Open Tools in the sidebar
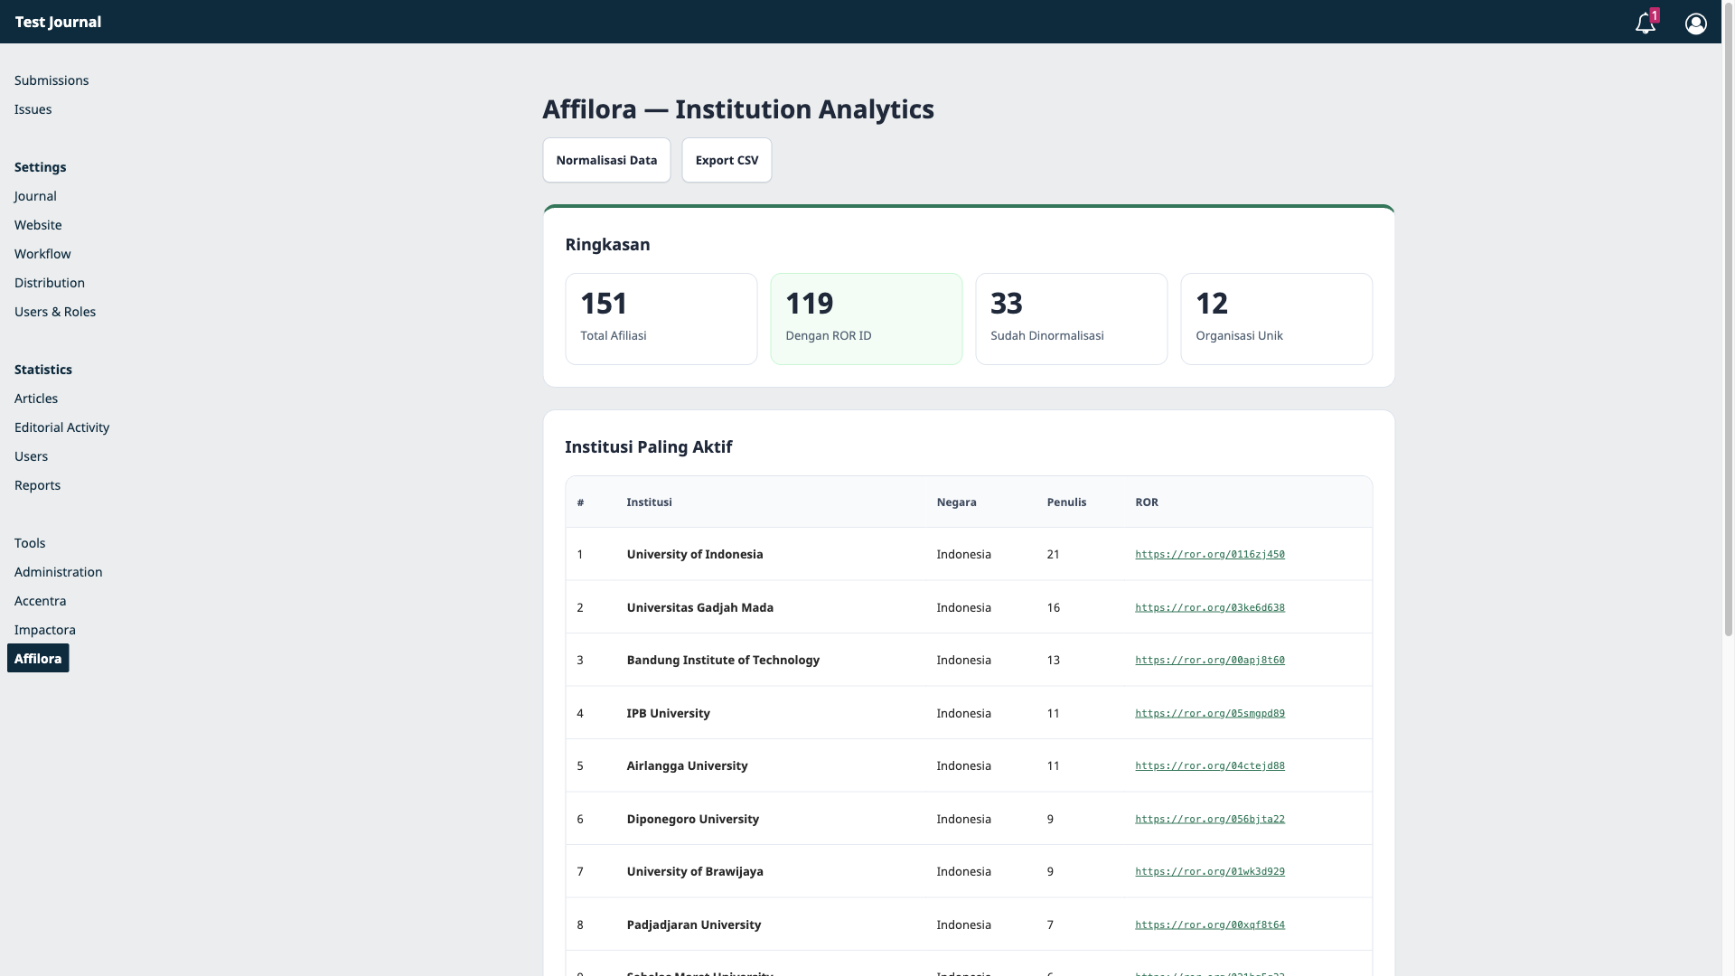Viewport: 1735px width, 976px height. (30, 543)
